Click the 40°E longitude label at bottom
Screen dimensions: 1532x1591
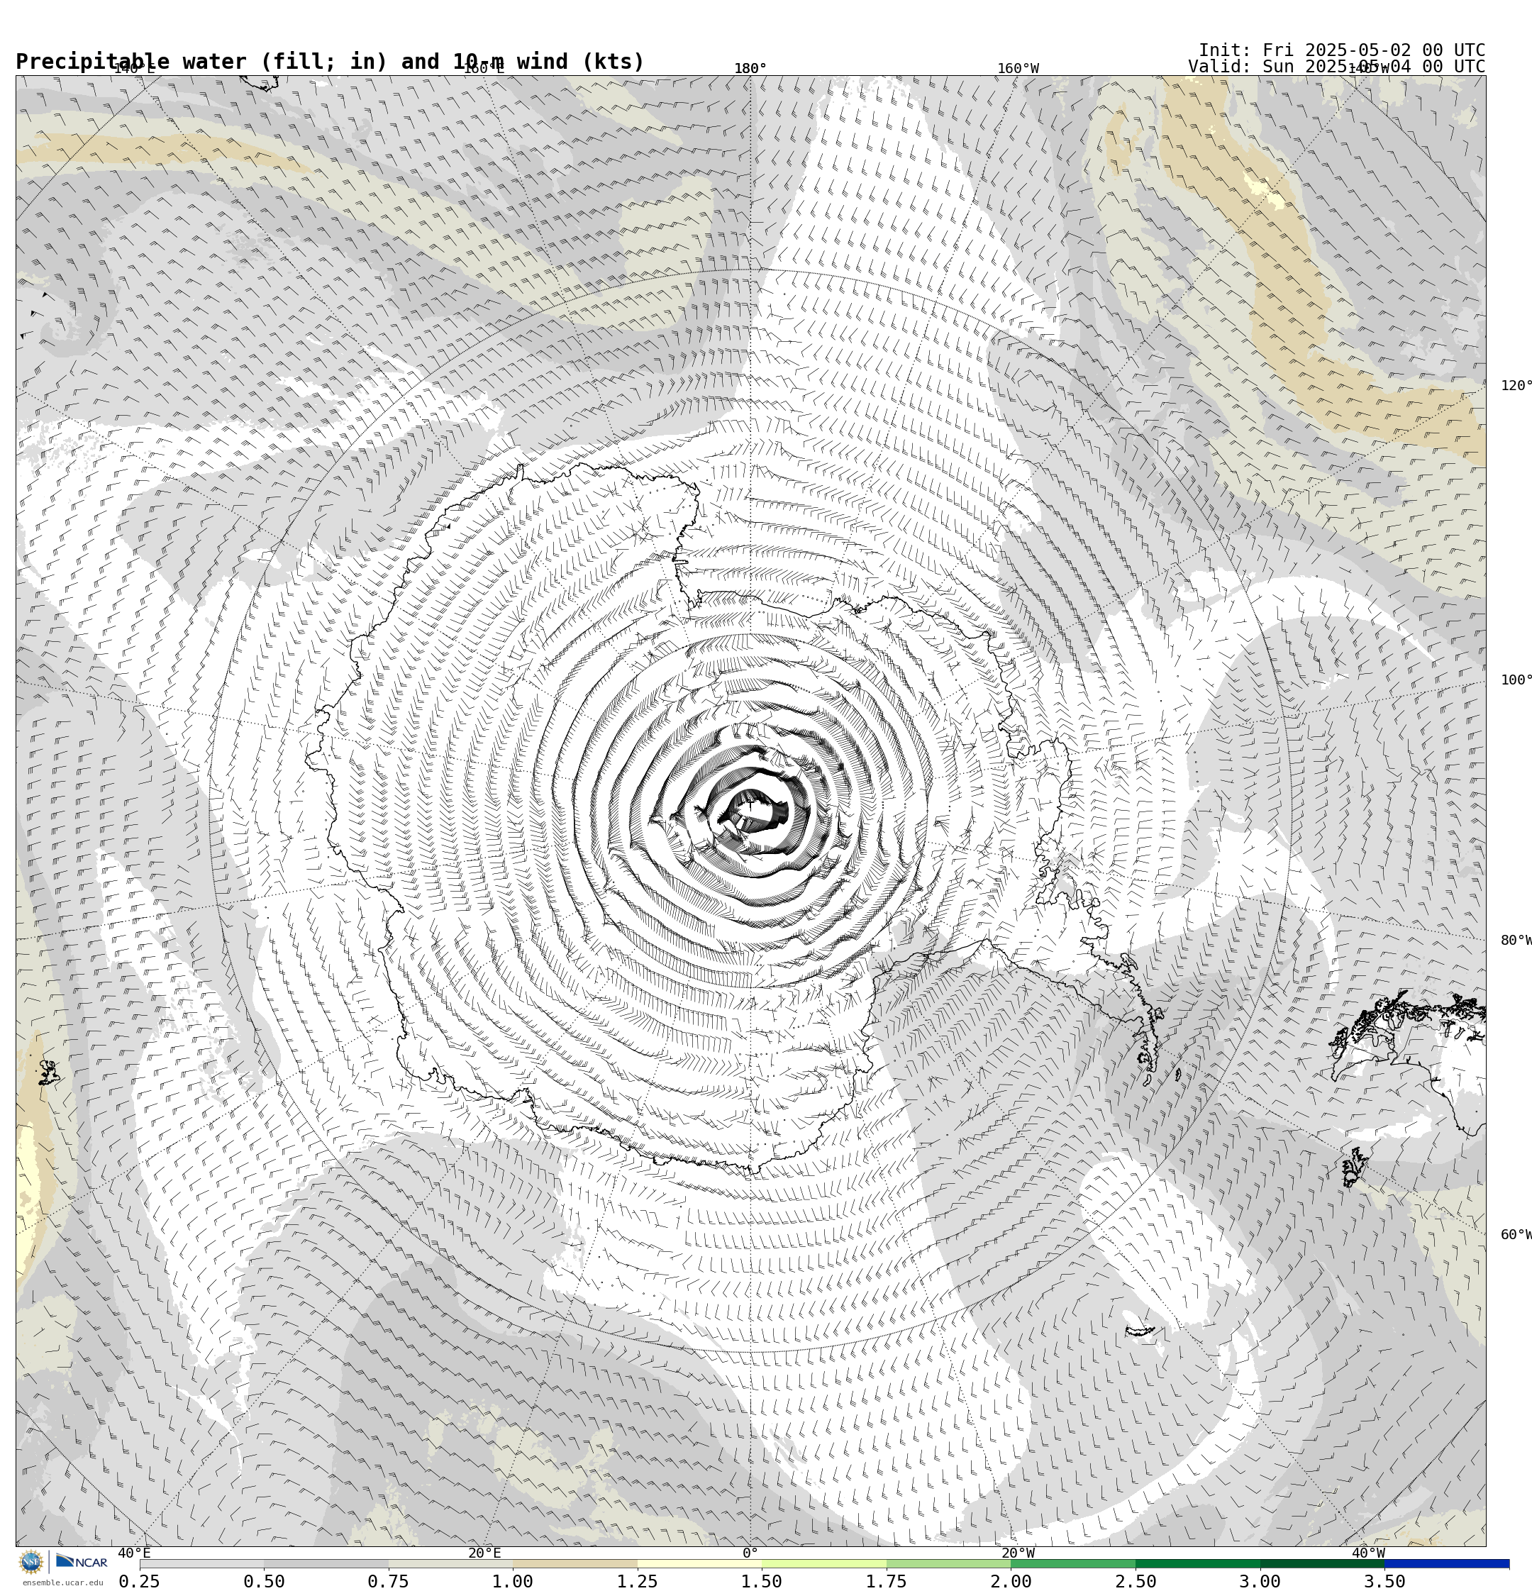136,1553
